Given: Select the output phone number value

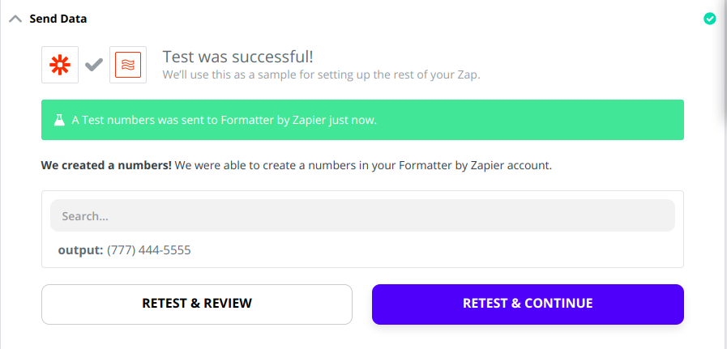Looking at the screenshot, I should tap(149, 250).
